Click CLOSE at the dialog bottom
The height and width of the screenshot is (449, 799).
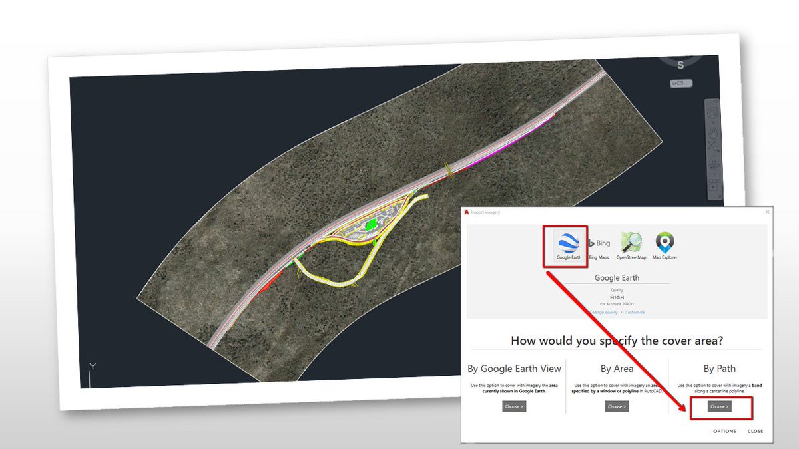tap(755, 431)
